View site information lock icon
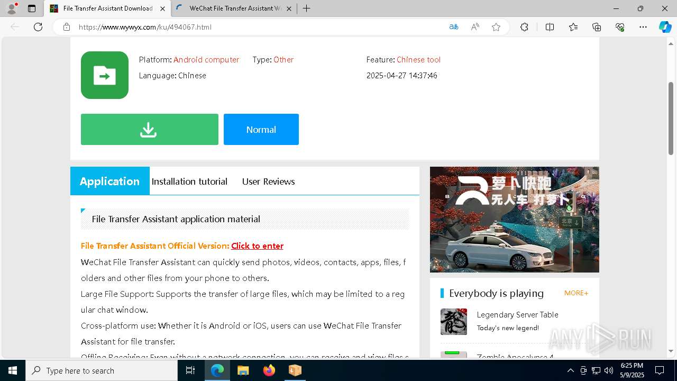 coord(67,27)
